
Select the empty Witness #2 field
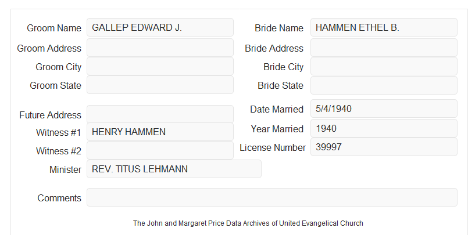point(160,150)
